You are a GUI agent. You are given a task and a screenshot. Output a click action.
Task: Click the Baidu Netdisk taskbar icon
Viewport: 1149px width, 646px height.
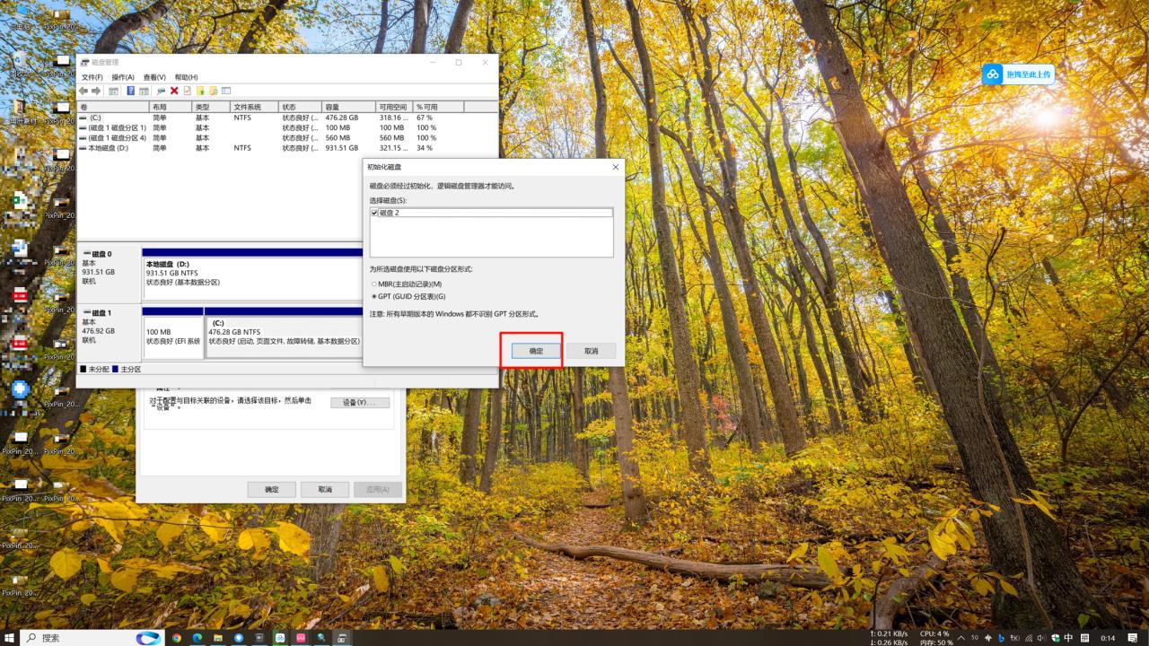(x=280, y=638)
